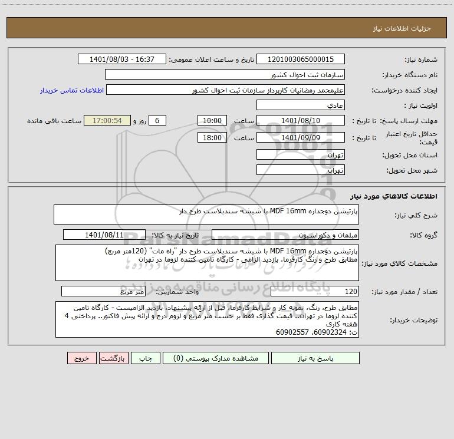The image size is (454, 439).
Task: Click label مشخصات کالای مورد نیاز
Action: [x=400, y=263]
